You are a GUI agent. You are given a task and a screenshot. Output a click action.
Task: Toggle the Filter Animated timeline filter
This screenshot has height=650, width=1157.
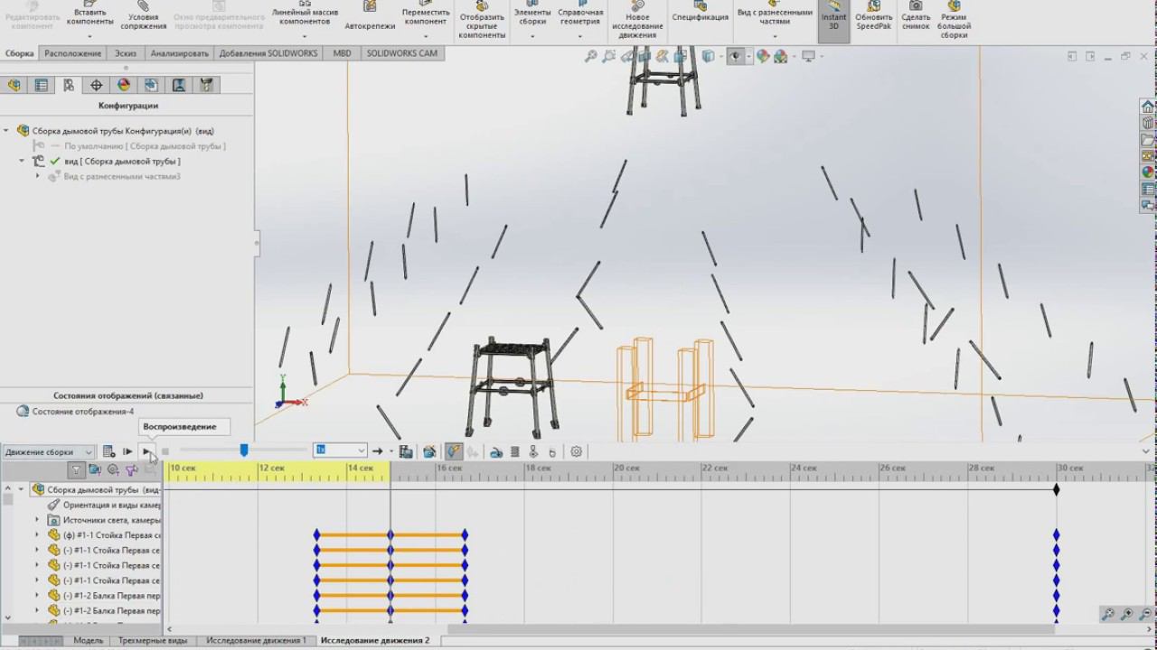pos(94,469)
